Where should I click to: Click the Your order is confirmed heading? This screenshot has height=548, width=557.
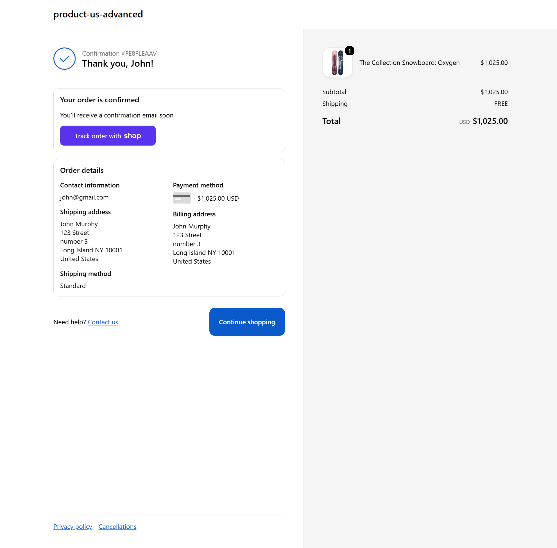(99, 100)
